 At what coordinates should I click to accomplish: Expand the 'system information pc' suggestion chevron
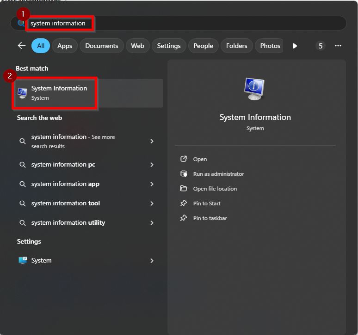152,165
